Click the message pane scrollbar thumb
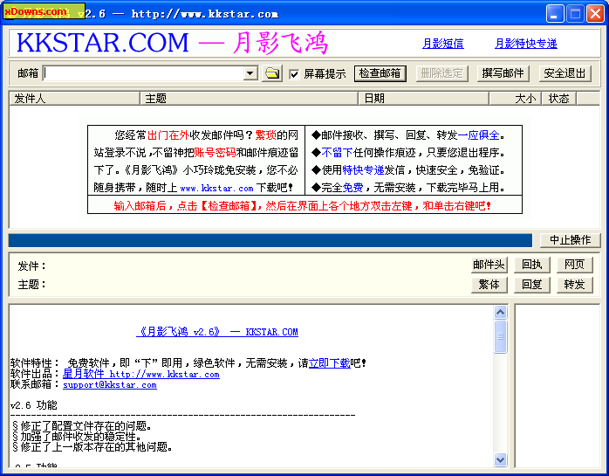 tap(500, 336)
